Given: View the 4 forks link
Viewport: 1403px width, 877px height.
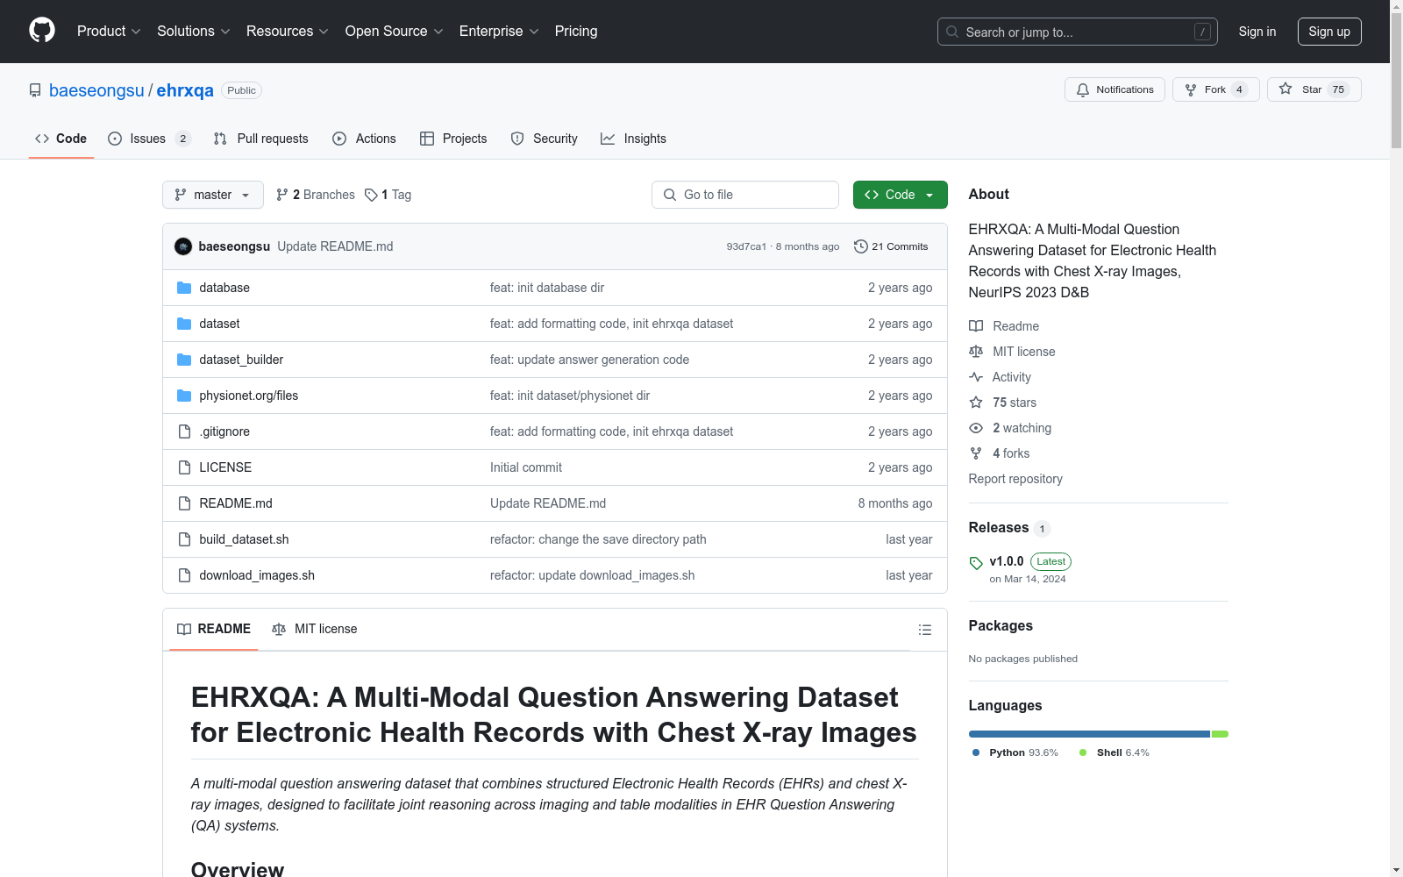Looking at the screenshot, I should point(1000,453).
